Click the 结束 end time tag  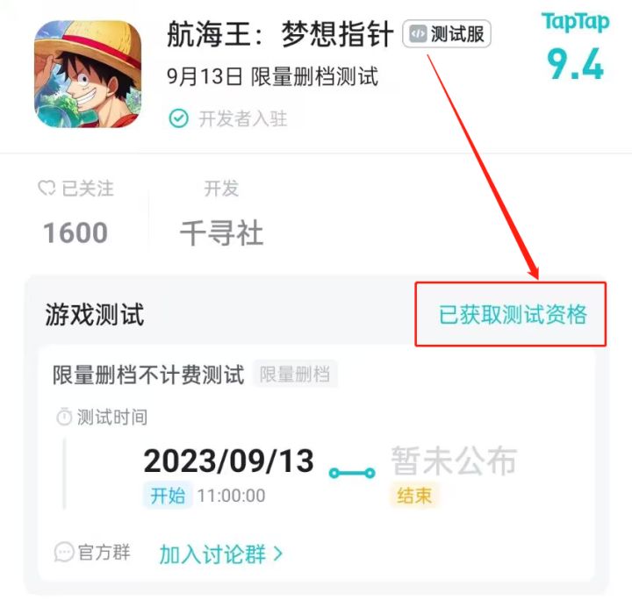point(414,496)
